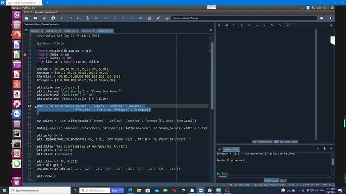Switch to the piechart.py editor tab
This screenshot has width=346, height=194.
pos(86,31)
